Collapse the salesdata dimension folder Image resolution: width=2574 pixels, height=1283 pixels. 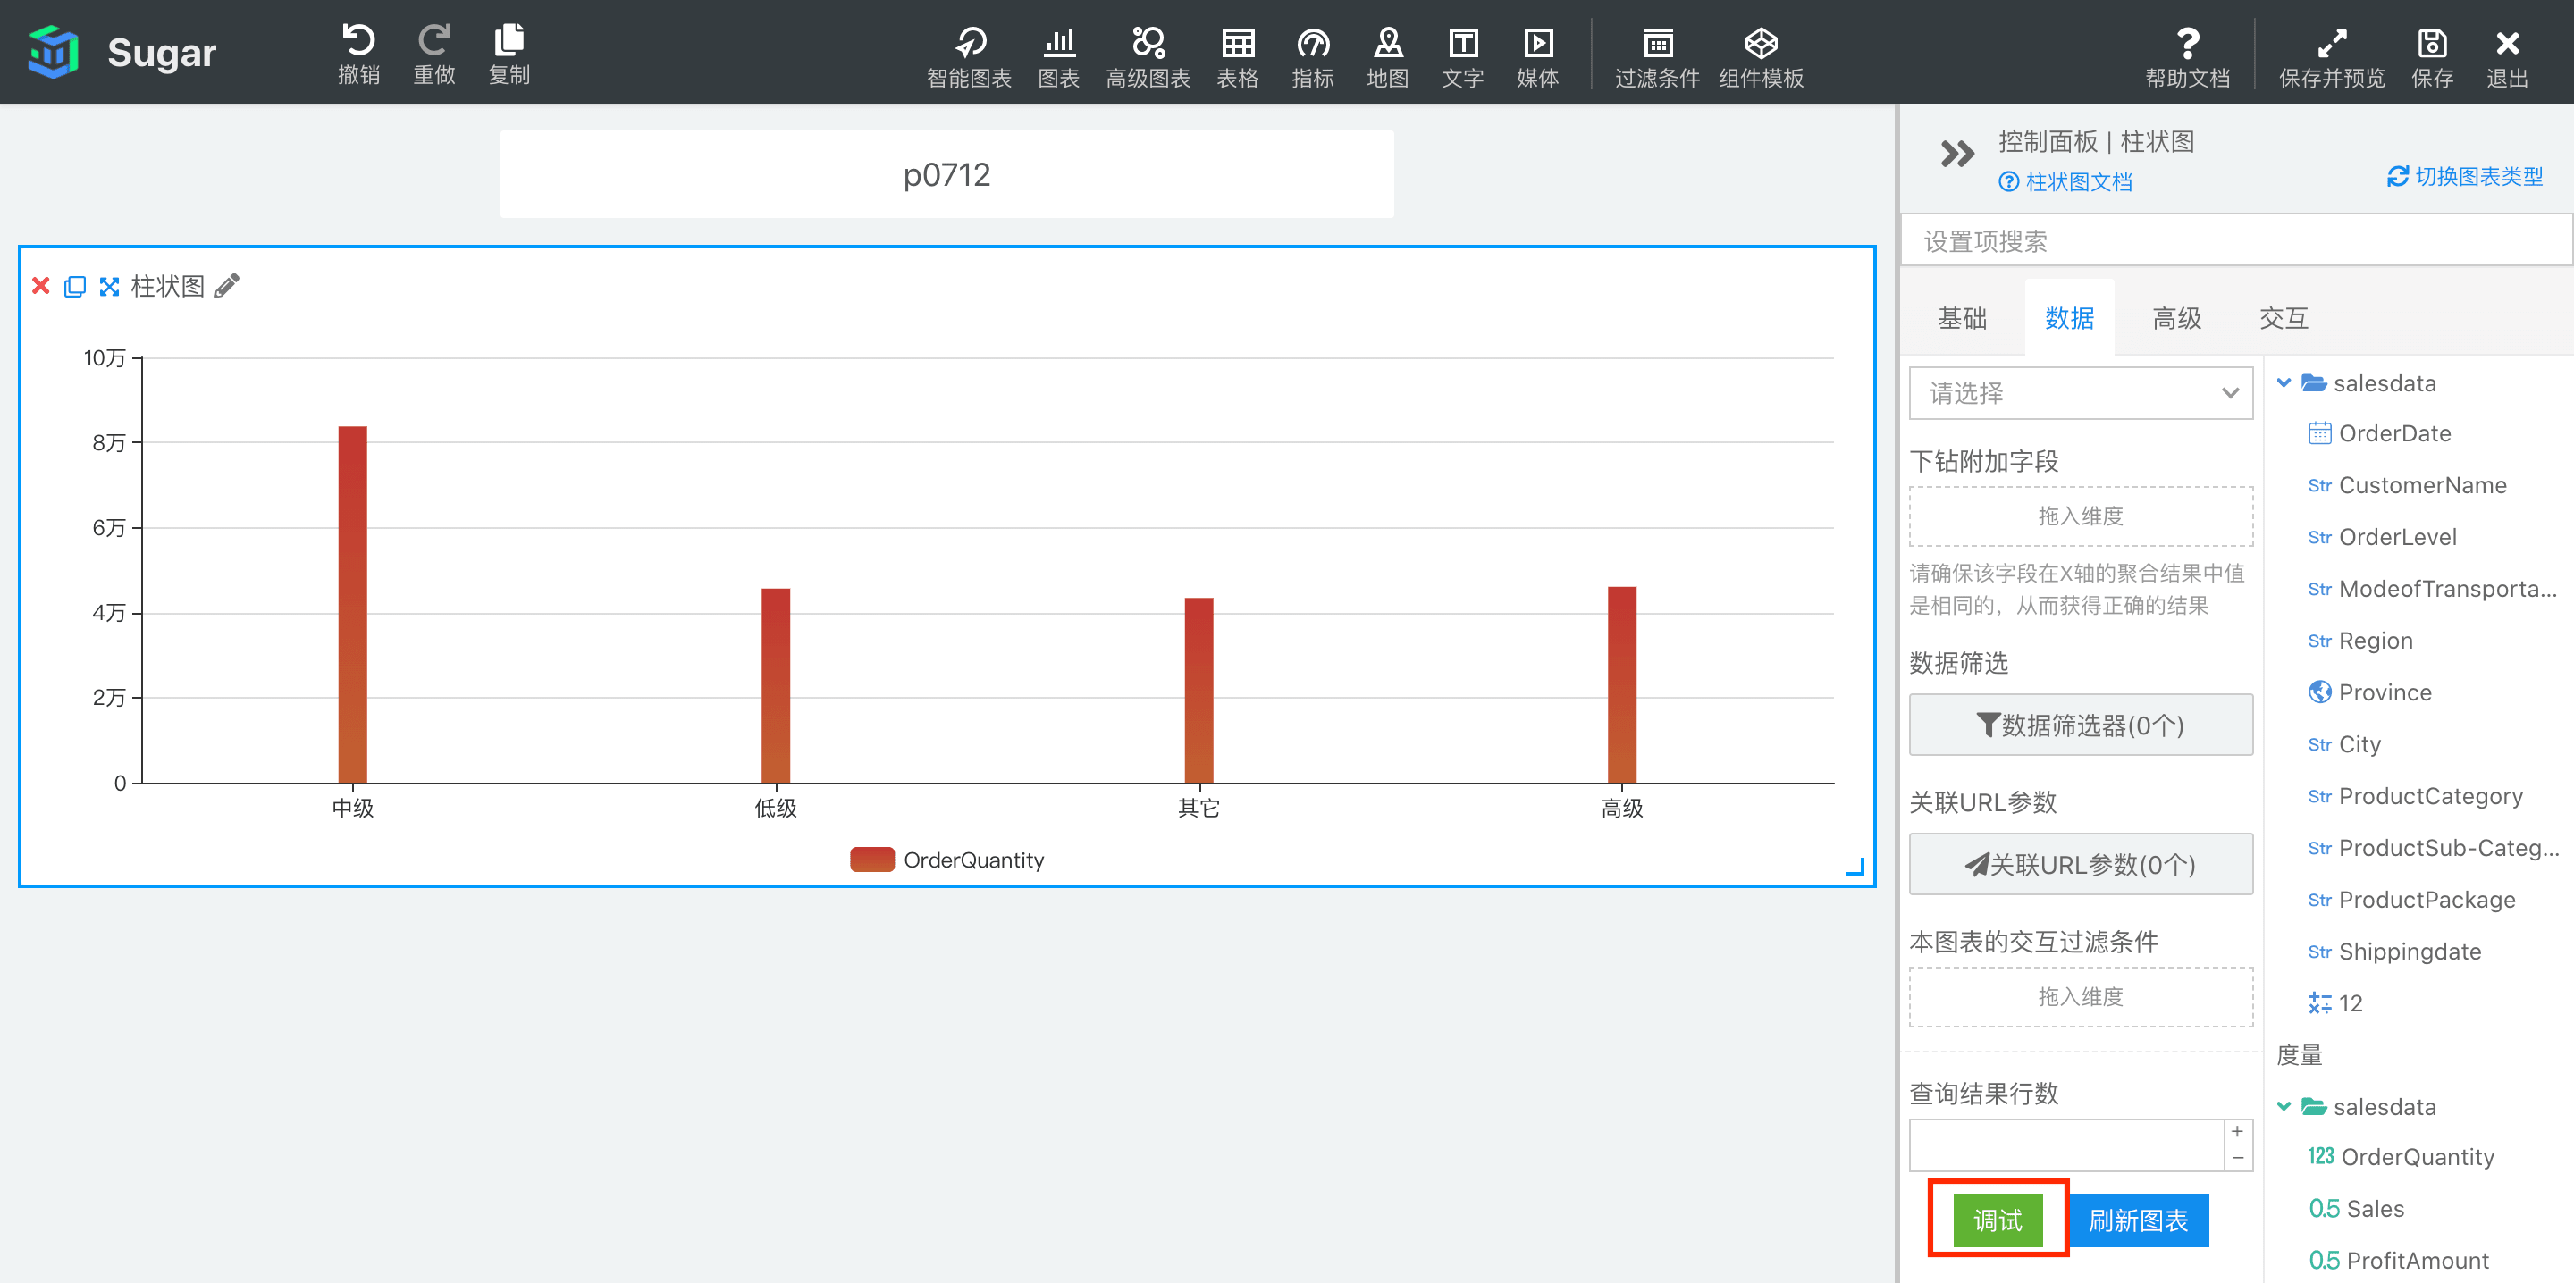2284,382
